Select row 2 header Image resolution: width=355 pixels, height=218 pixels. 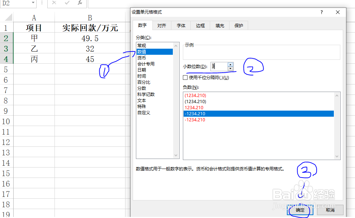[6, 38]
